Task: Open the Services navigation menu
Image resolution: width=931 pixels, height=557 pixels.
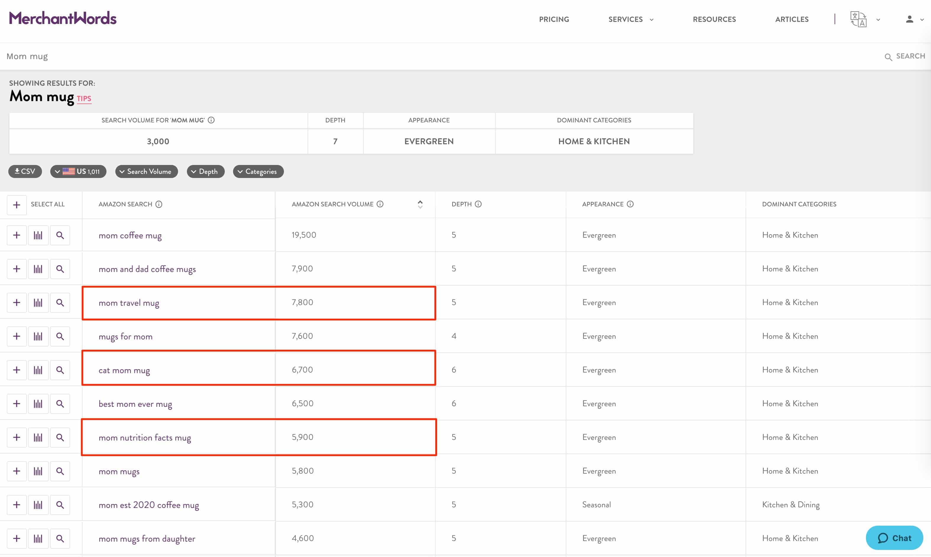Action: pos(630,19)
